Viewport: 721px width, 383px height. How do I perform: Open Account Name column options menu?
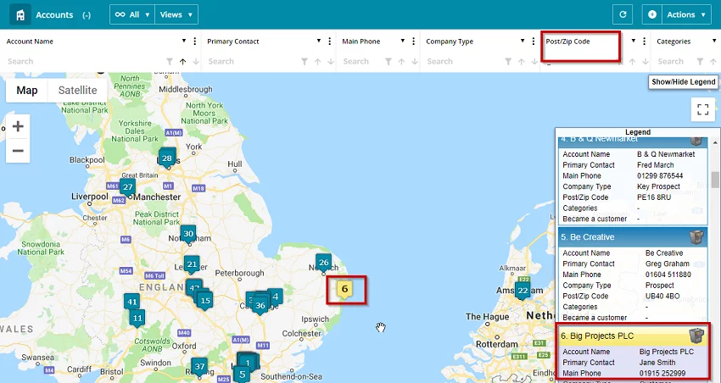pos(195,42)
